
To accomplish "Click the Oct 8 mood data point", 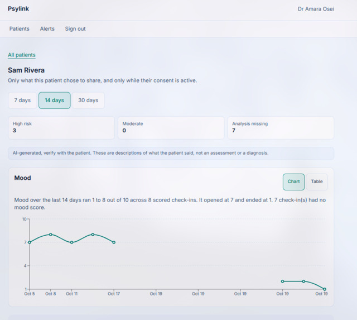I will point(51,235).
